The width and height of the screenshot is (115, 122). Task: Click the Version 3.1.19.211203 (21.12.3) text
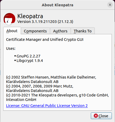coord(45,22)
